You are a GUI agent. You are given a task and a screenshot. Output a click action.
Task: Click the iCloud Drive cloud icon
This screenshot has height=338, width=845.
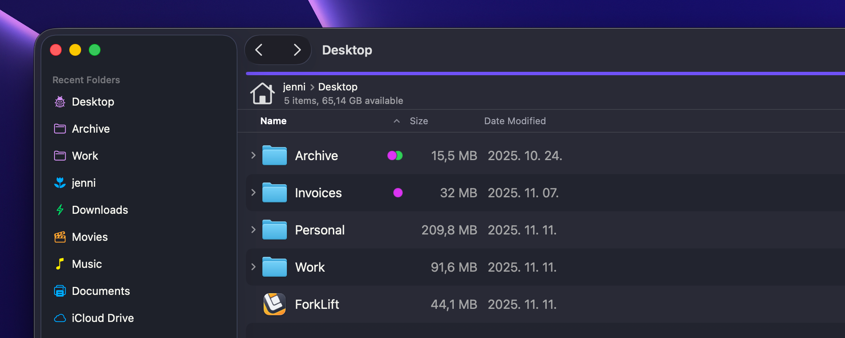click(60, 318)
